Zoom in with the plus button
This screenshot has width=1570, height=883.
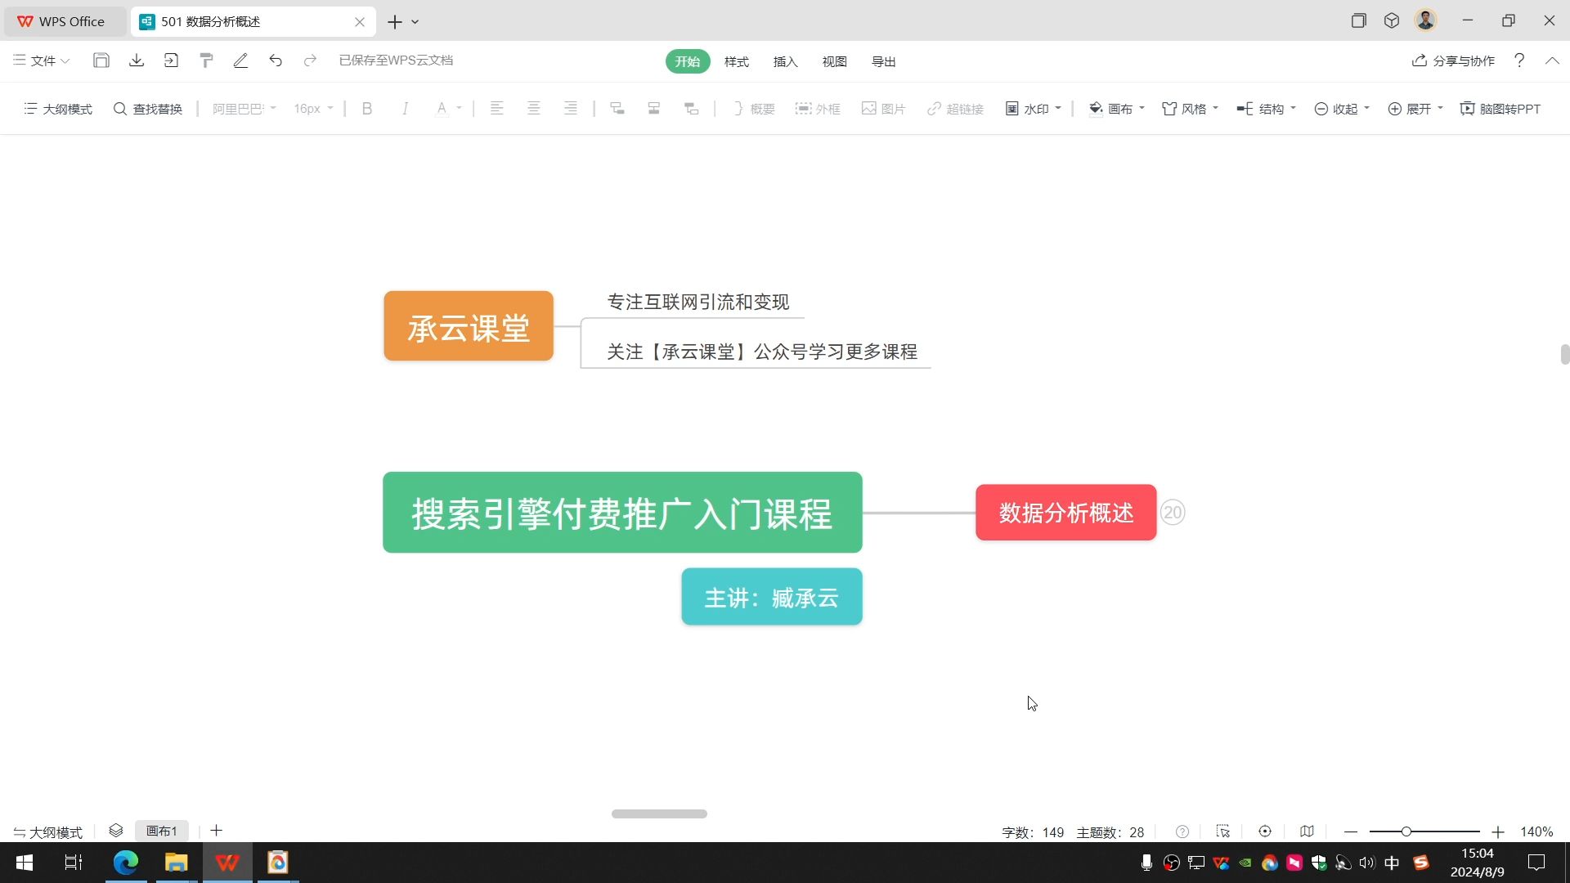click(1498, 832)
